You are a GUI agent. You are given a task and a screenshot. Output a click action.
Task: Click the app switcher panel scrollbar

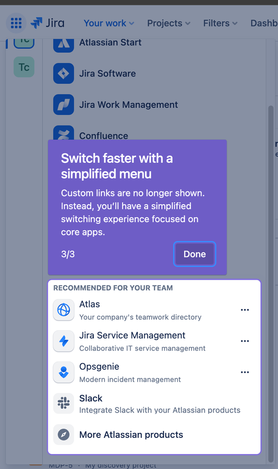tap(271, 284)
